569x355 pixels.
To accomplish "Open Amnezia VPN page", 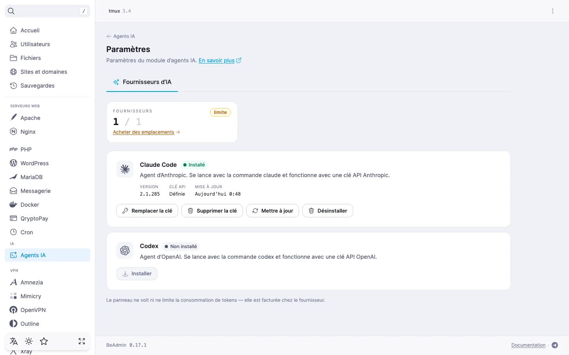I will point(47,282).
